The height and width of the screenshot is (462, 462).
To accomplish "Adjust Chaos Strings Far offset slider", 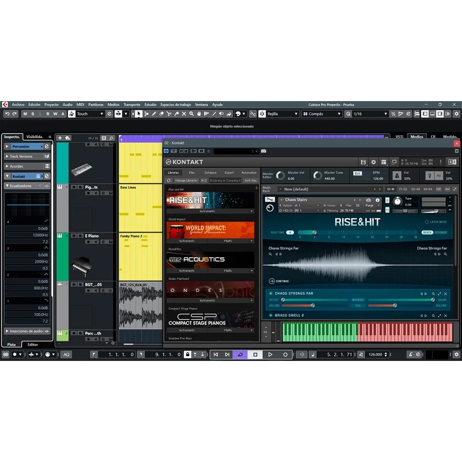I will click(x=314, y=300).
